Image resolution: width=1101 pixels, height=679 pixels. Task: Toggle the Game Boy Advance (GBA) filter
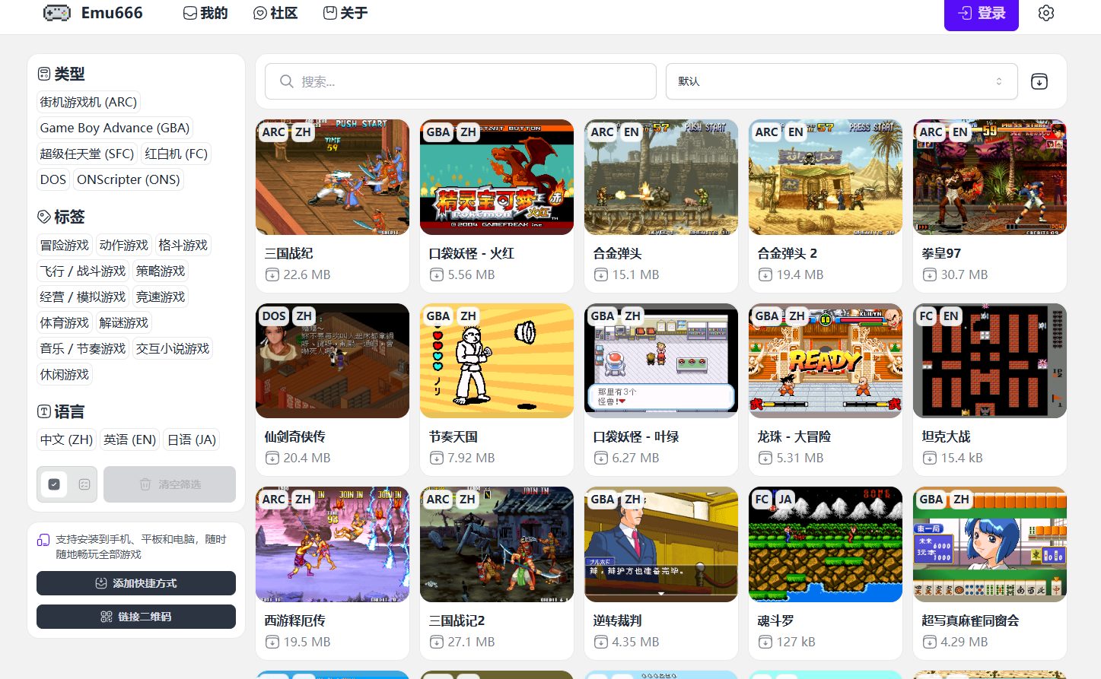point(115,128)
